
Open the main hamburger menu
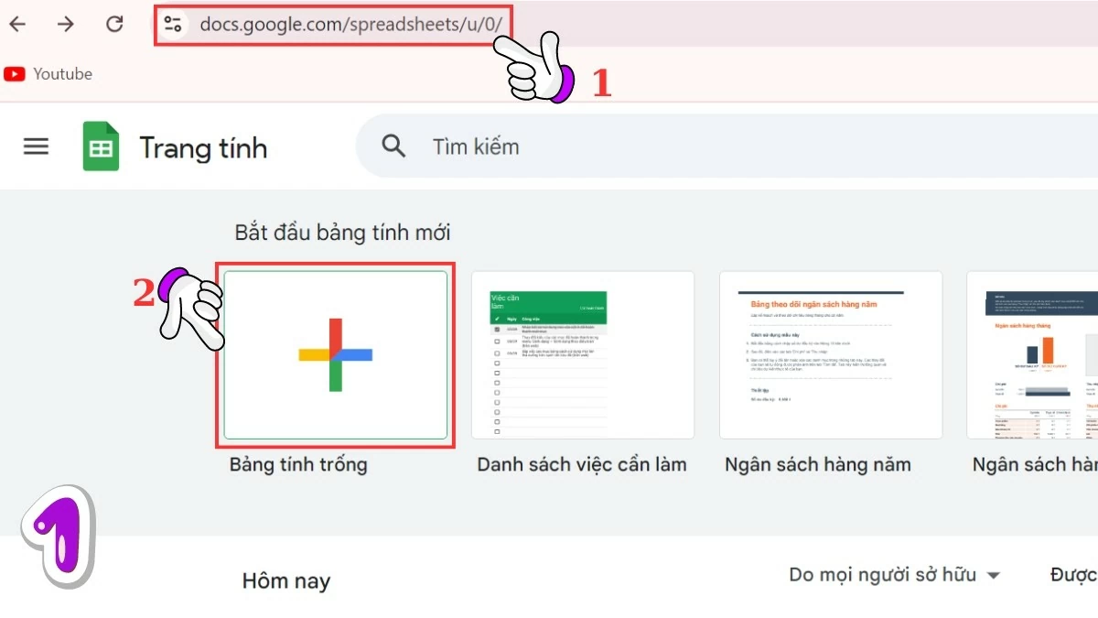pyautogui.click(x=35, y=146)
